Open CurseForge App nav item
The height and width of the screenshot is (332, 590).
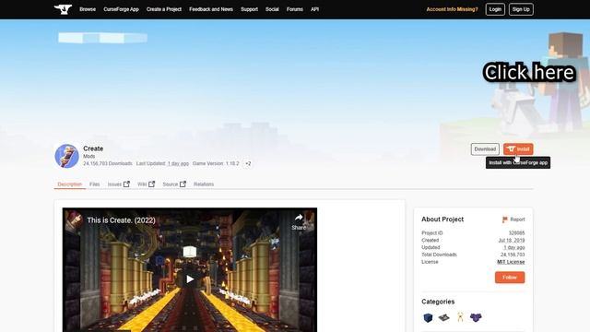(121, 9)
